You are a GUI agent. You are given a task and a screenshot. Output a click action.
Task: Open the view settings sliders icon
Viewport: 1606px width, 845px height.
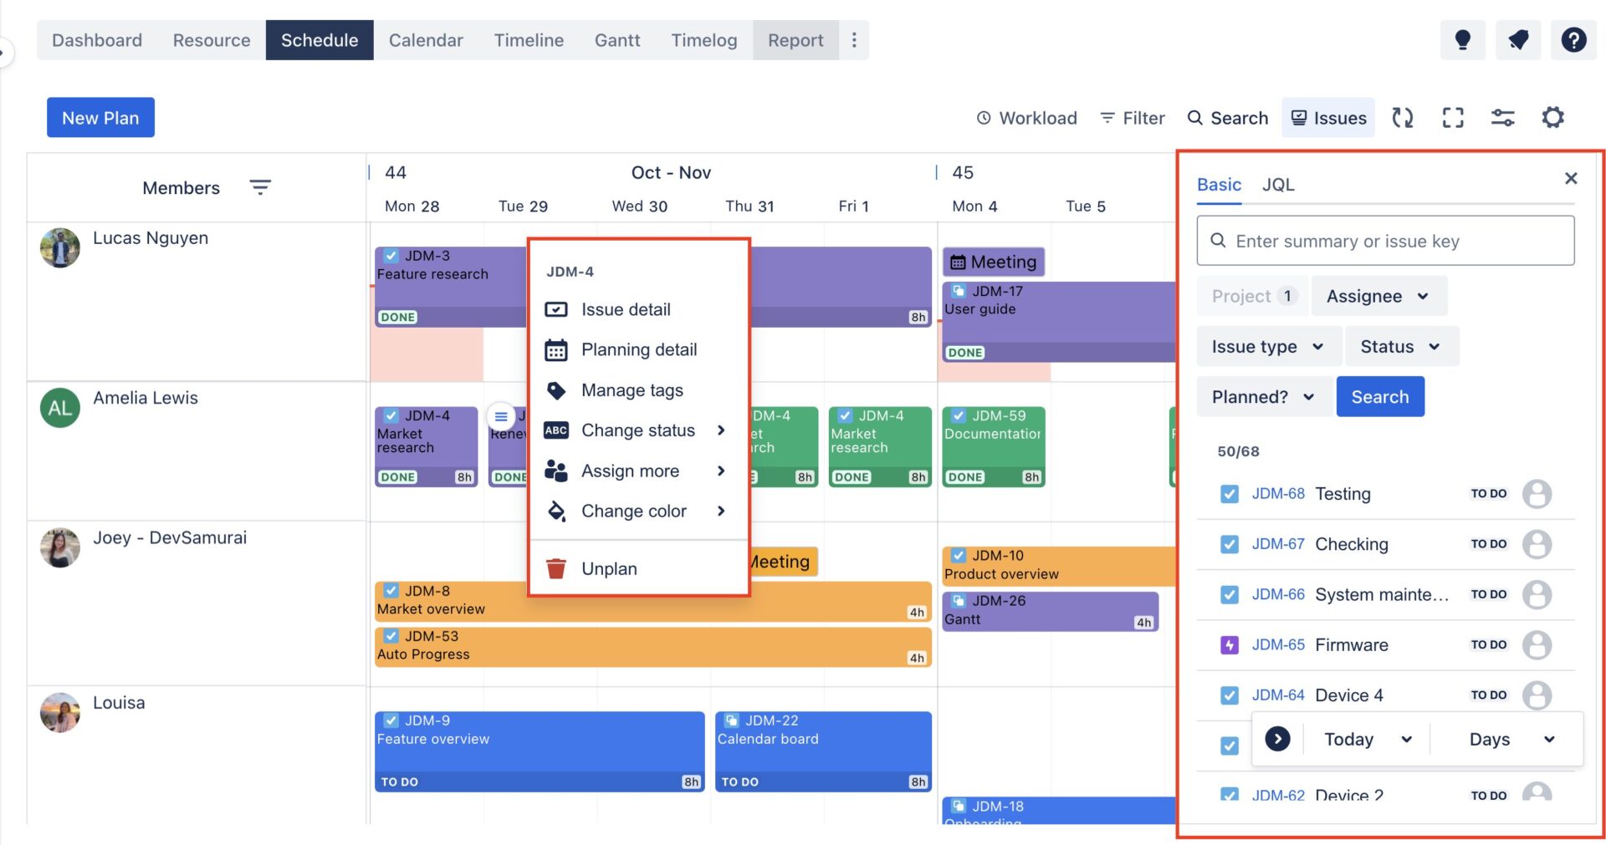(1503, 118)
